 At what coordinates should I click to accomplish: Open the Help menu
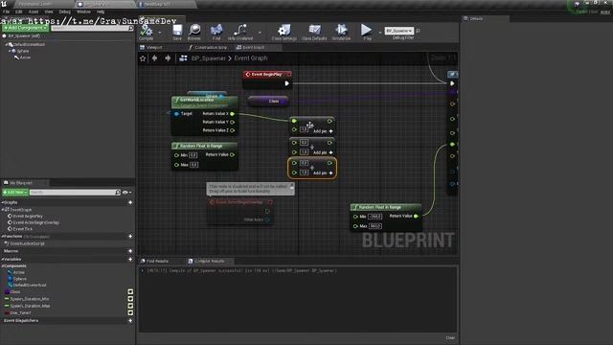101,11
